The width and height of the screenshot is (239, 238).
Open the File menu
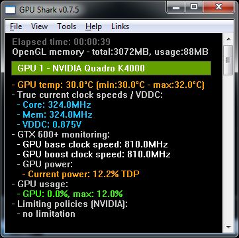click(16, 26)
